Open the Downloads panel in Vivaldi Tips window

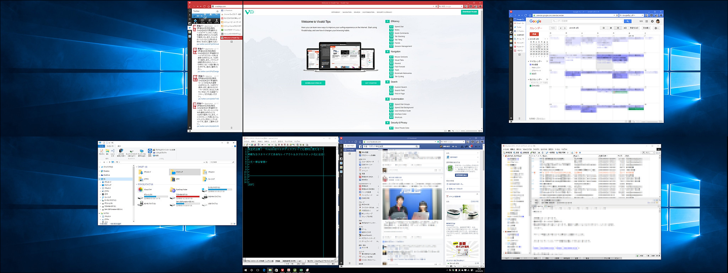tap(190, 15)
